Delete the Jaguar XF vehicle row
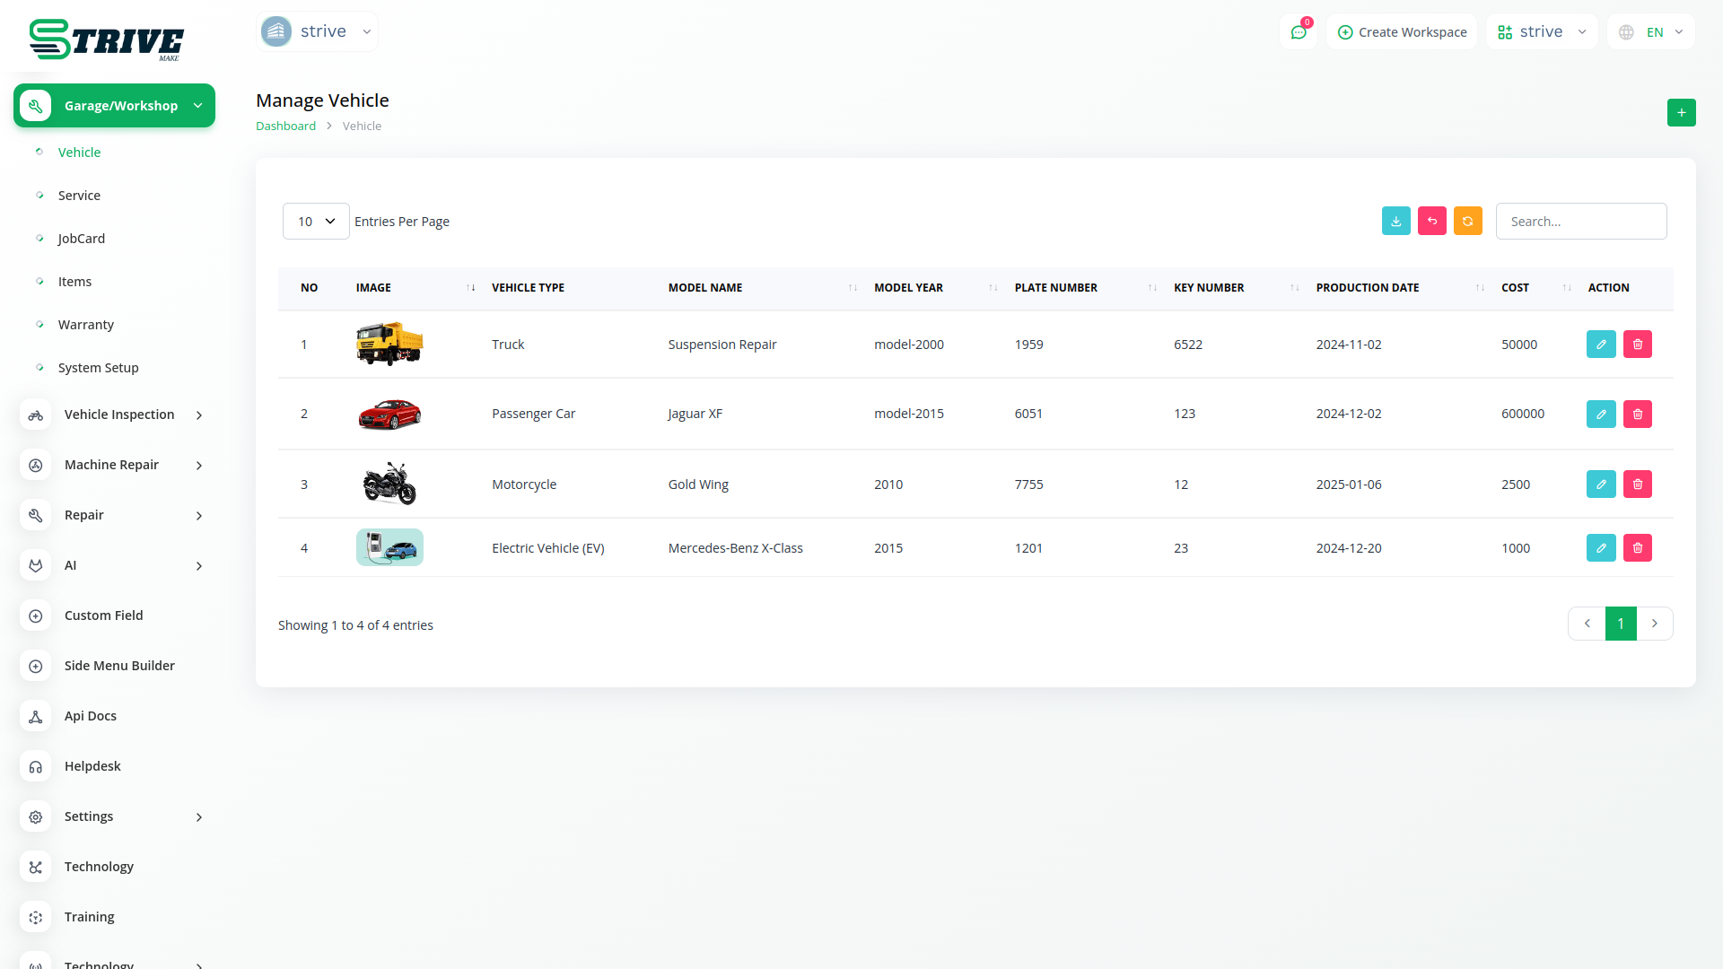This screenshot has height=969, width=1723. pyautogui.click(x=1637, y=414)
